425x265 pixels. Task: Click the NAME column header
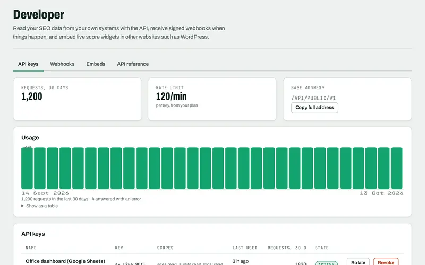[31, 248]
